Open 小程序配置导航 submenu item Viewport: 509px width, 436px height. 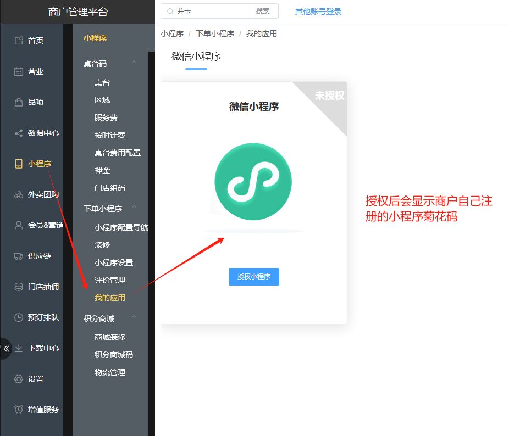click(x=121, y=227)
